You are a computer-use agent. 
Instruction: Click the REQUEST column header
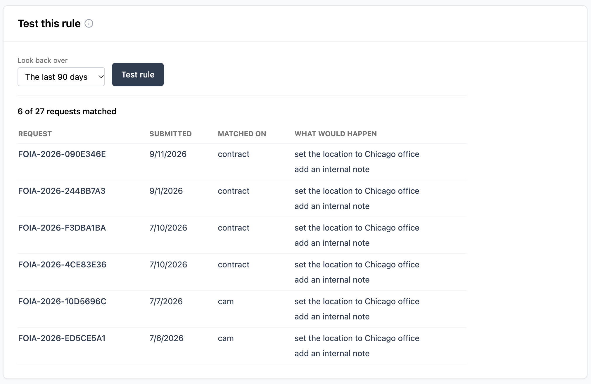tap(35, 134)
